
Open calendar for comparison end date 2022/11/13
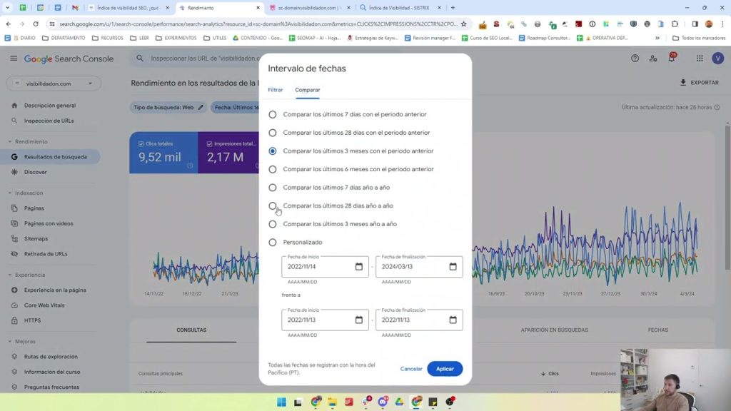coord(453,320)
